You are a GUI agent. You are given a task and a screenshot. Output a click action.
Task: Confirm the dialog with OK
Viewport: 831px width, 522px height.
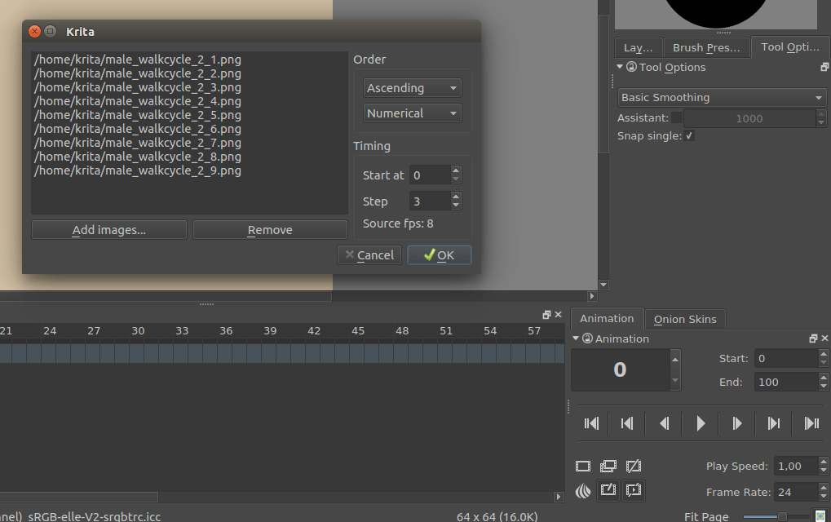pos(439,254)
